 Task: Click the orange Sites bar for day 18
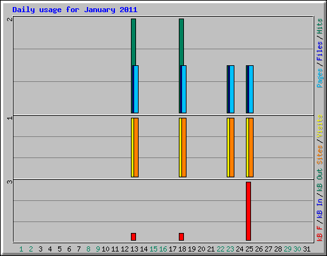click(x=184, y=147)
